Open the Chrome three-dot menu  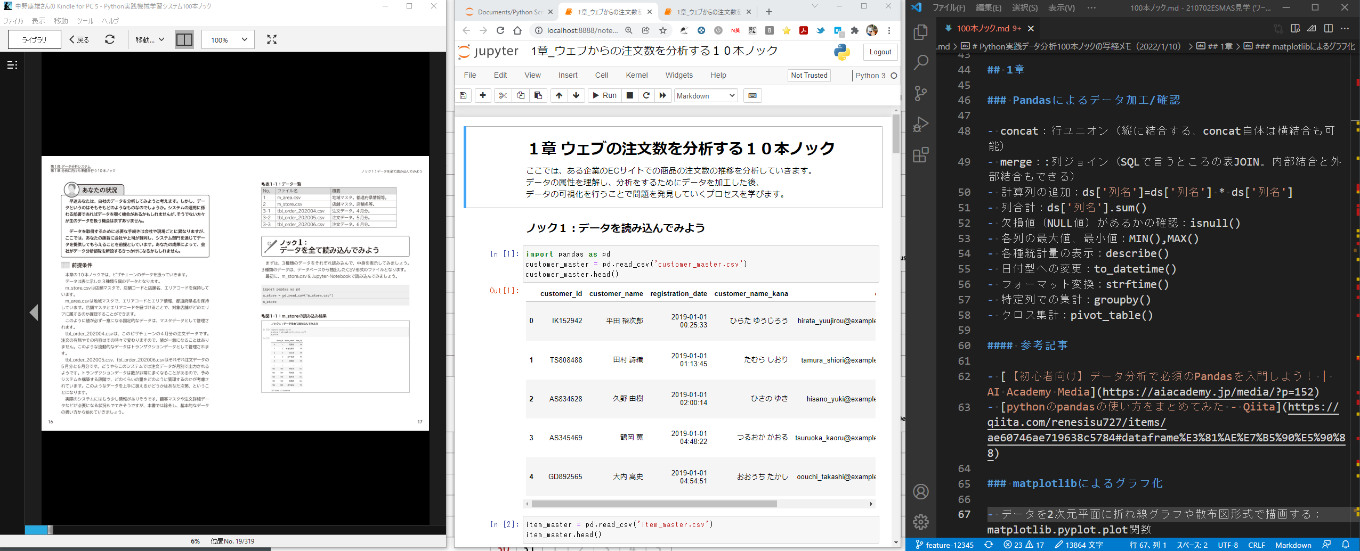(x=889, y=30)
